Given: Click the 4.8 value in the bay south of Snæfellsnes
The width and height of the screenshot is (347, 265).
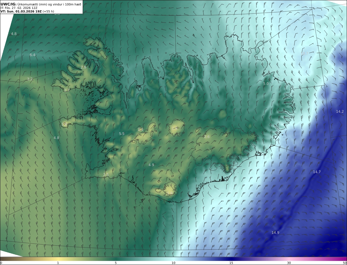Looking at the screenshot, I should 56,138.
